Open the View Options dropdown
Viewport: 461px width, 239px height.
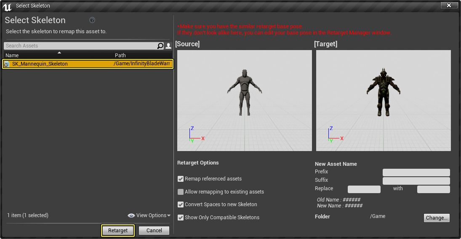tap(152, 215)
